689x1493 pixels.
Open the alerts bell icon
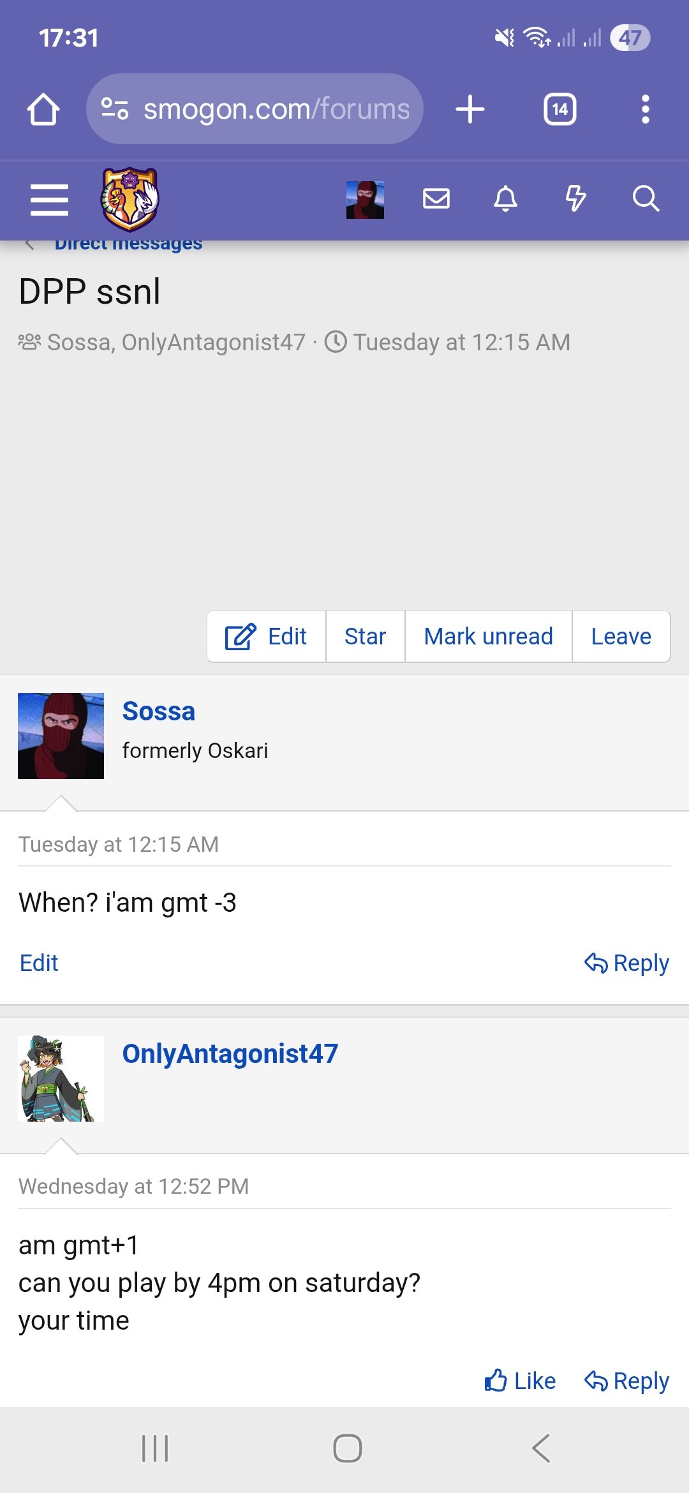tap(505, 199)
